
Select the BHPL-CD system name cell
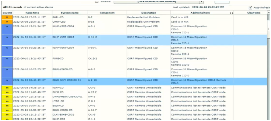[x=70, y=17]
